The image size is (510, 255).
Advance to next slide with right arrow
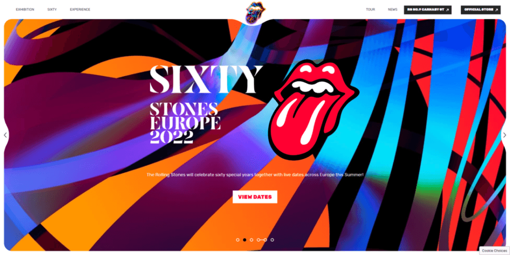505,135
